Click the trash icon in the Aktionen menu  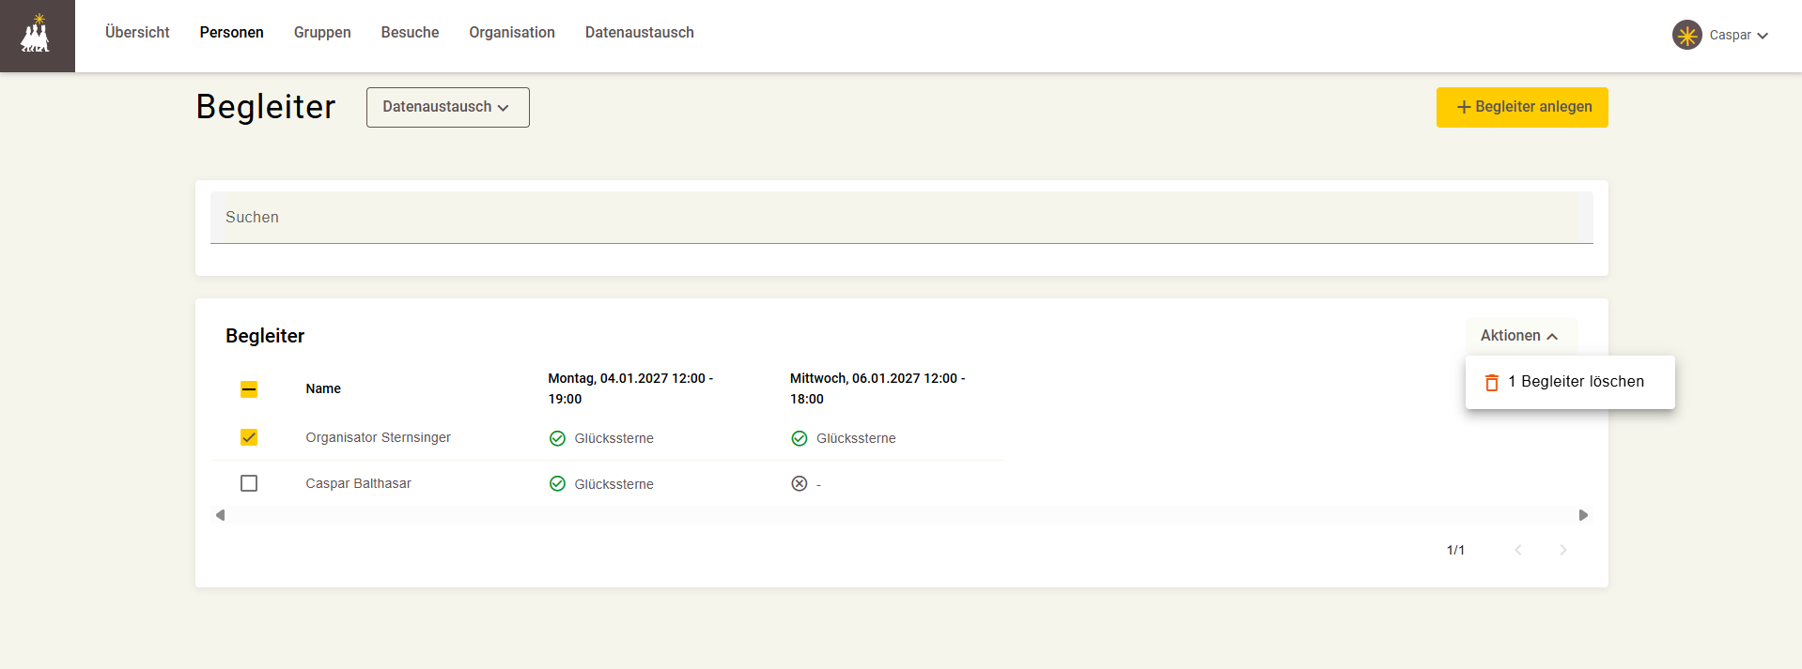tap(1491, 382)
